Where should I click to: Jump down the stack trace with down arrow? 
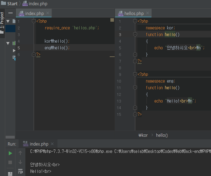pos(20,162)
